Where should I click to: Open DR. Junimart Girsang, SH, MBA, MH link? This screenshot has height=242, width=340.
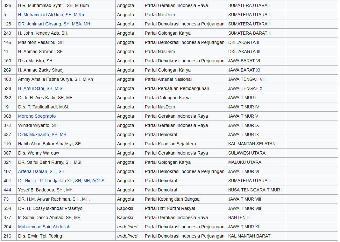pos(54,24)
